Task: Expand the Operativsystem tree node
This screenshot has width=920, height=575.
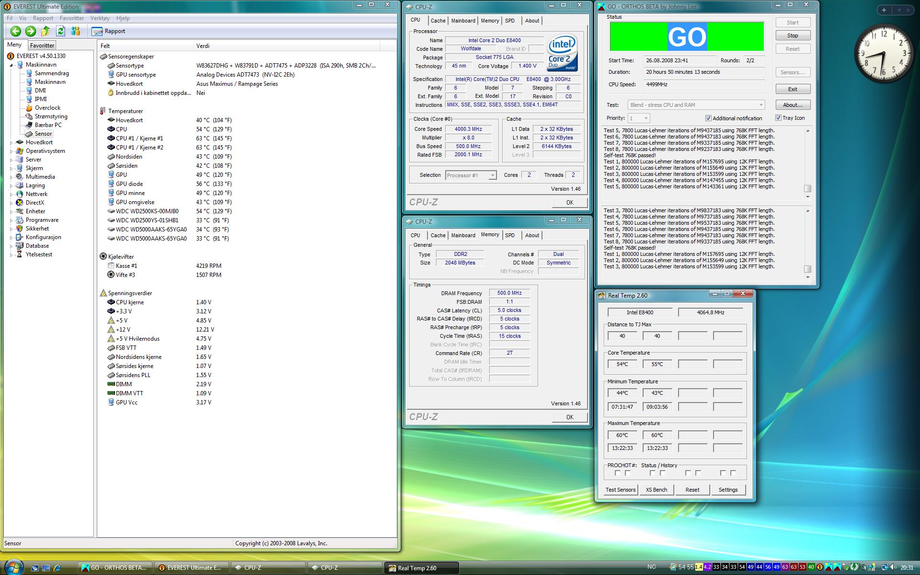Action: pos(11,151)
